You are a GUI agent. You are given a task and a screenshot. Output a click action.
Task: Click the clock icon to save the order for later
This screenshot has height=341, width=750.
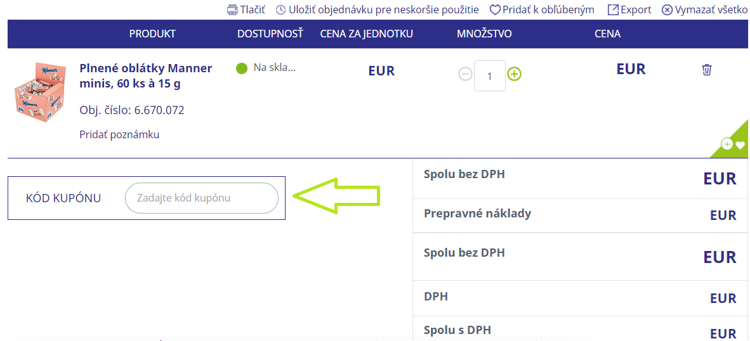point(280,10)
